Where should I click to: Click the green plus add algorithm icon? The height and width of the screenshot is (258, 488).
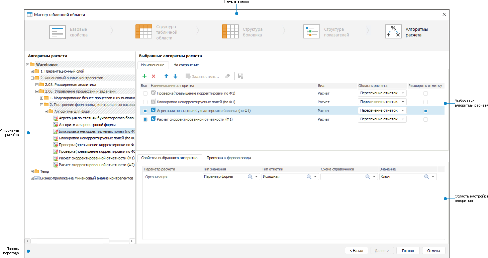coord(144,76)
